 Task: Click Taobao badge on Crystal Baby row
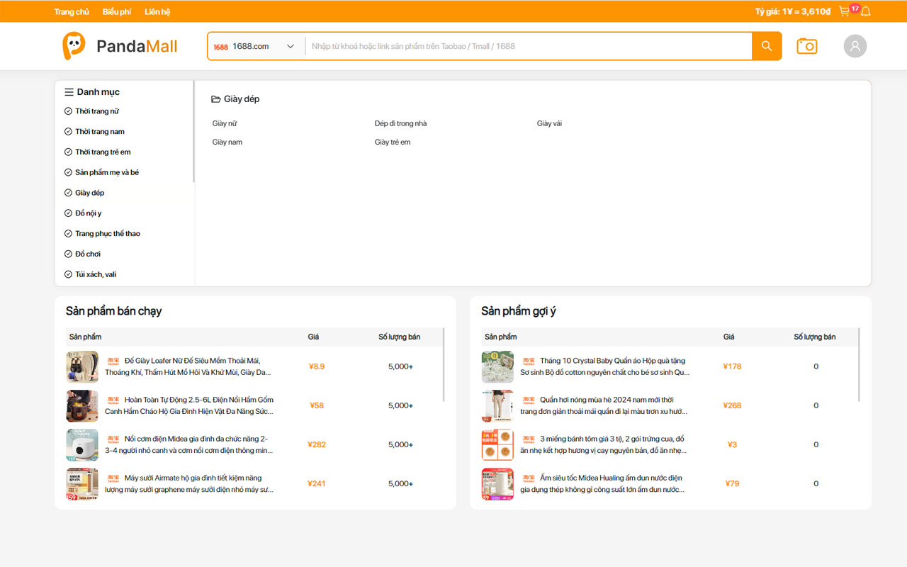[x=529, y=361]
